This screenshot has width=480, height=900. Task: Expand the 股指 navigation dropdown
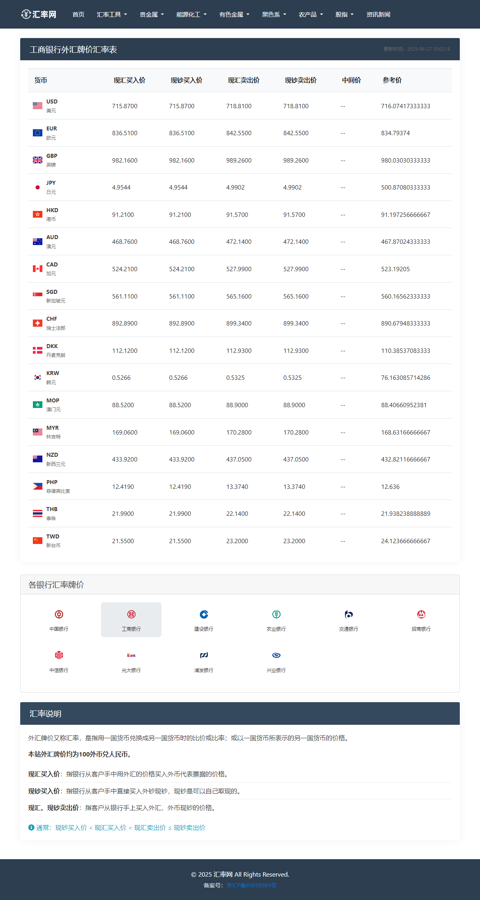tap(344, 14)
